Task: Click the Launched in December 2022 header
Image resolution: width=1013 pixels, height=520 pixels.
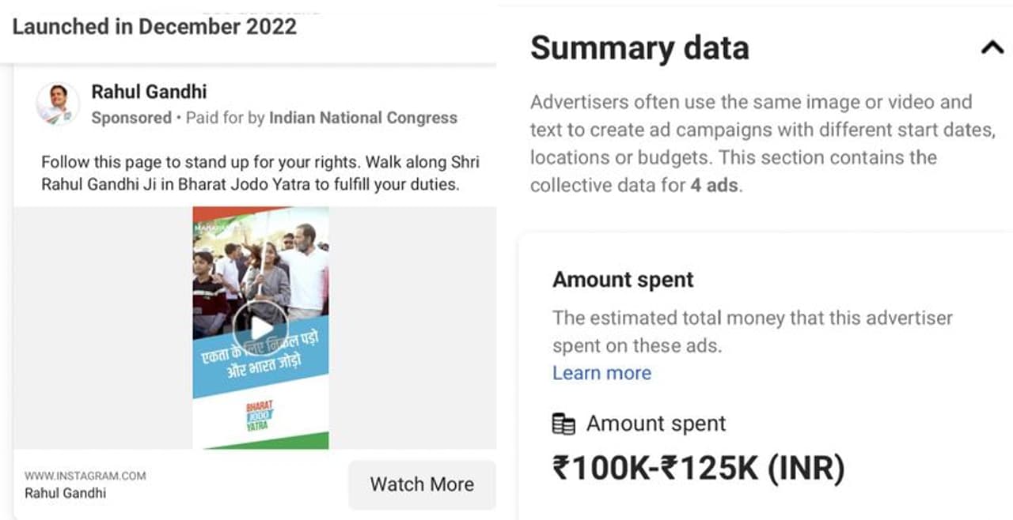Action: (x=154, y=27)
